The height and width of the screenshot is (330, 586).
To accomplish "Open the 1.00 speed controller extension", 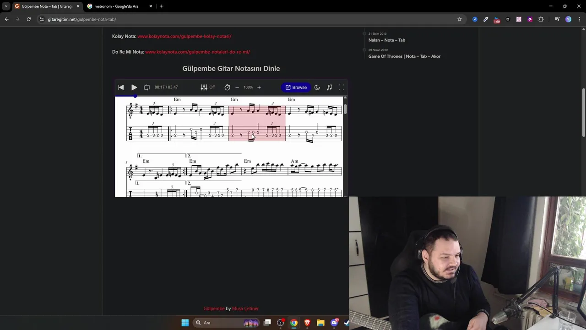I will (x=497, y=20).
